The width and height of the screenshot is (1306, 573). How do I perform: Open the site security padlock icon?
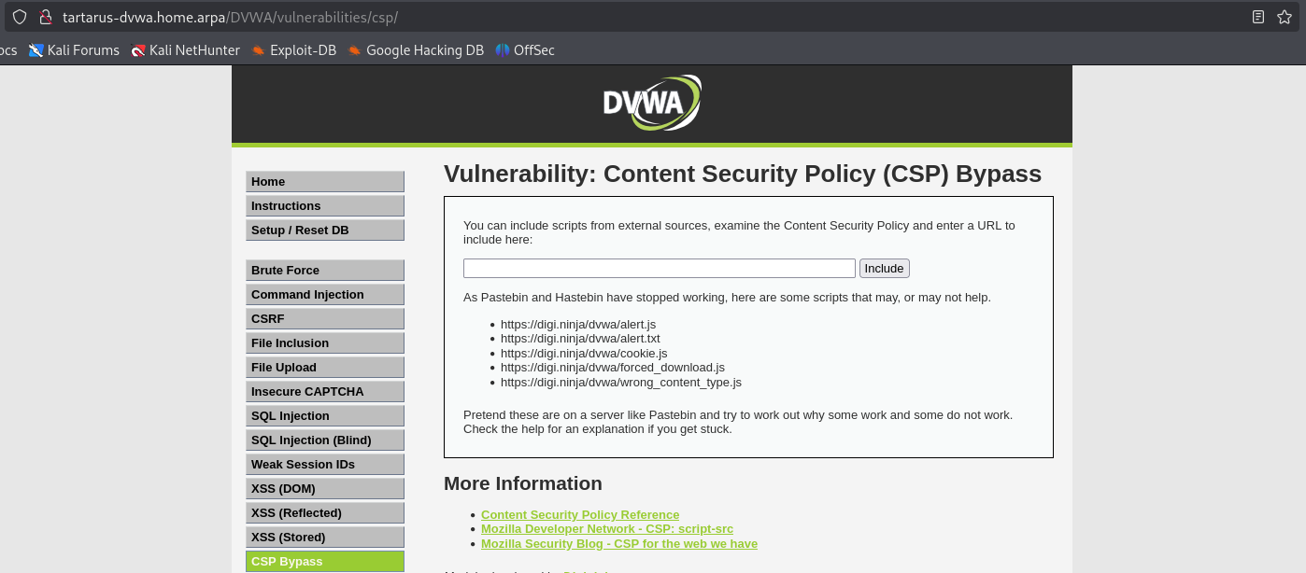click(43, 16)
